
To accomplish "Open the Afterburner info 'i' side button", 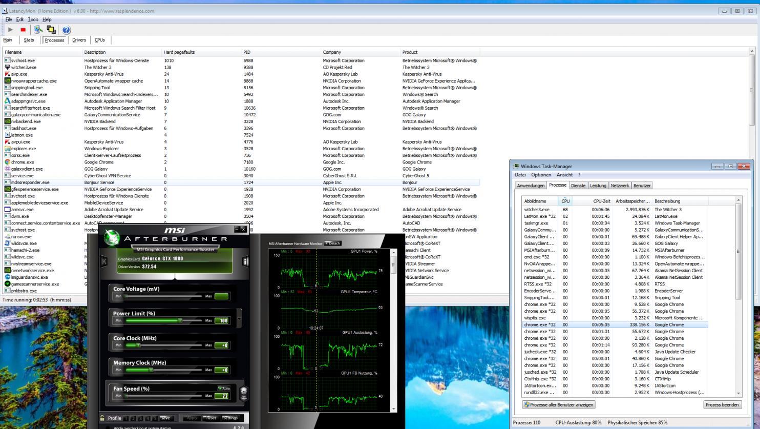I will pyautogui.click(x=245, y=262).
